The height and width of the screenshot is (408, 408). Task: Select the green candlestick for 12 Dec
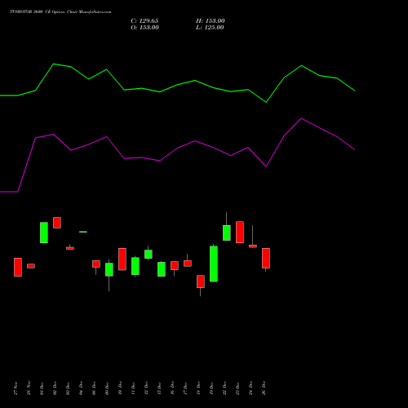(149, 254)
